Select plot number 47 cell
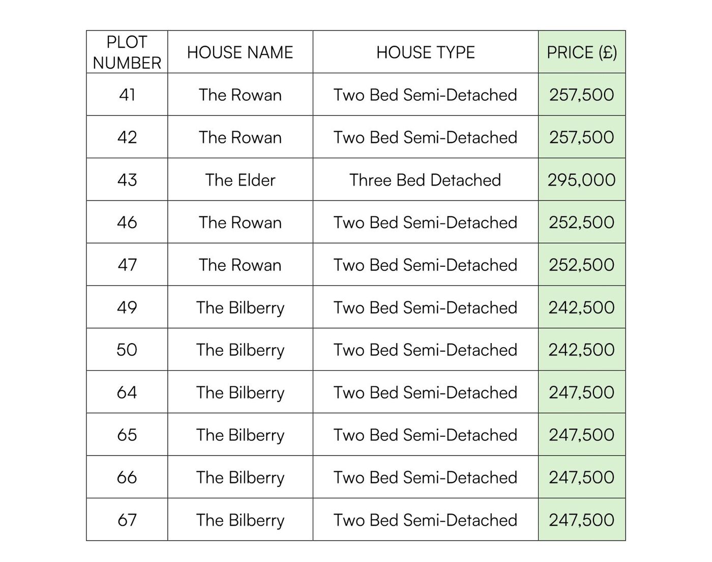Image resolution: width=712 pixels, height=562 pixels. point(127,265)
